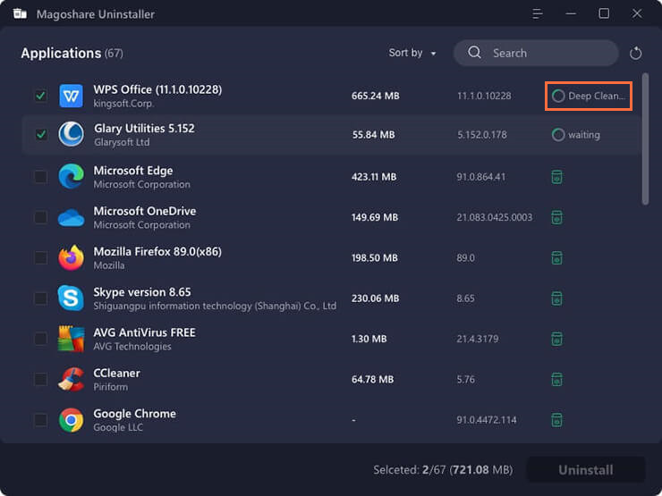This screenshot has width=662, height=496.
Task: Click the 149.69 MB size value
Action: (375, 217)
